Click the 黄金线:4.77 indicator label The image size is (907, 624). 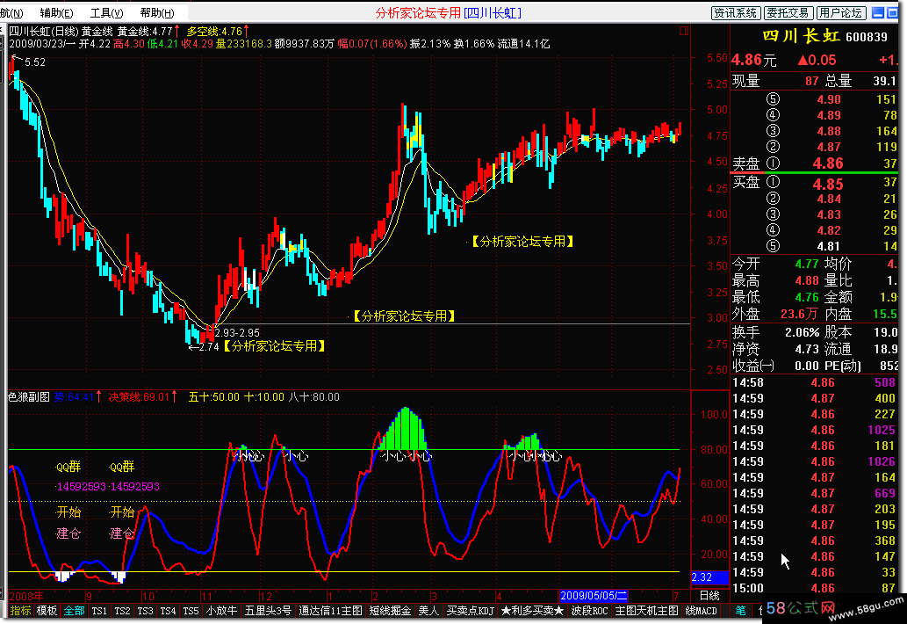click(145, 32)
